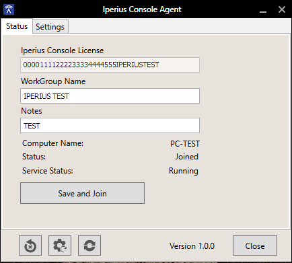
Task: Select the Status tab
Action: 17,26
